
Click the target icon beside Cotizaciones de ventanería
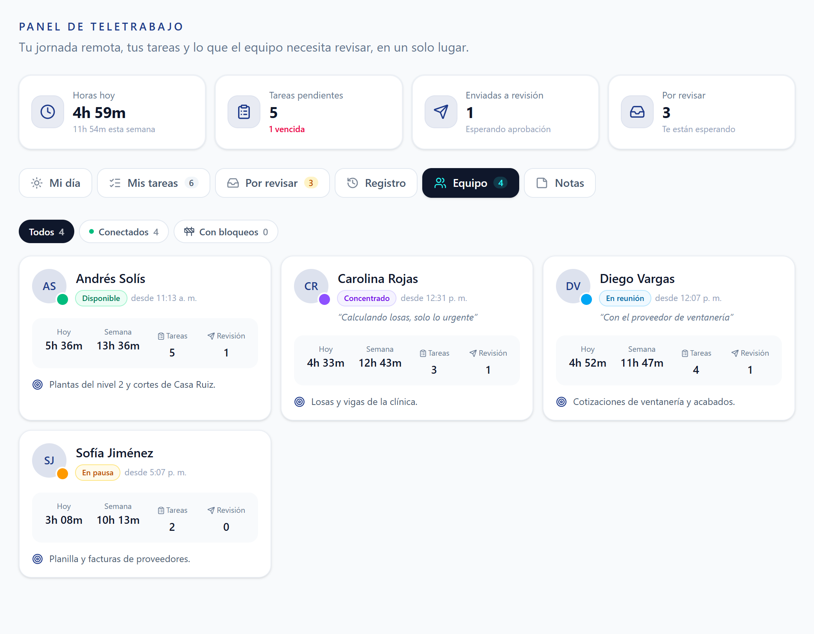pyautogui.click(x=561, y=402)
